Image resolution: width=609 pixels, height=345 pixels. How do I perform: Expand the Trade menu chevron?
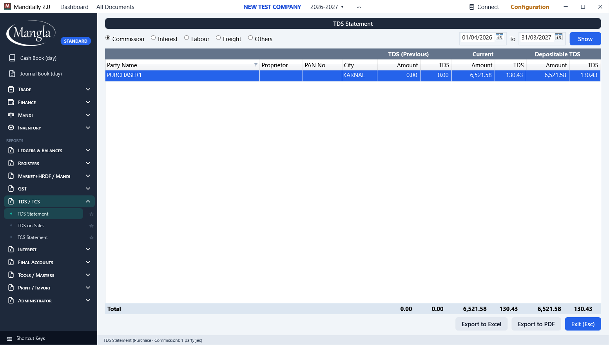point(88,90)
